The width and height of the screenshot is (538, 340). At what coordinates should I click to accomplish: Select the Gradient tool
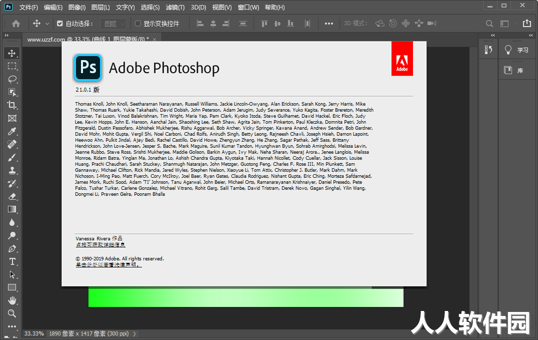point(12,209)
